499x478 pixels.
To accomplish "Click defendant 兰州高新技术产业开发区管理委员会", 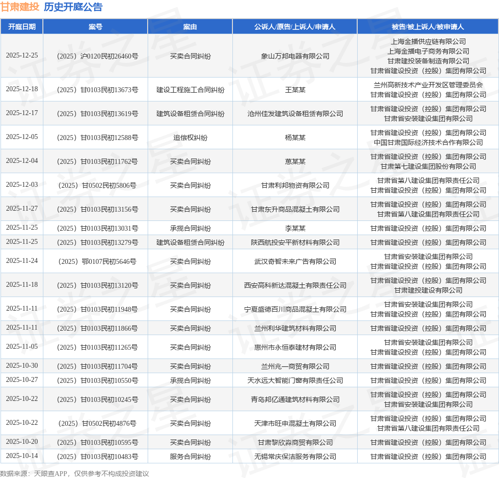I will 428,85.
